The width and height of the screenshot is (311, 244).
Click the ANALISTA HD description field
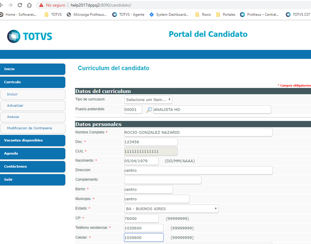pos(212,110)
